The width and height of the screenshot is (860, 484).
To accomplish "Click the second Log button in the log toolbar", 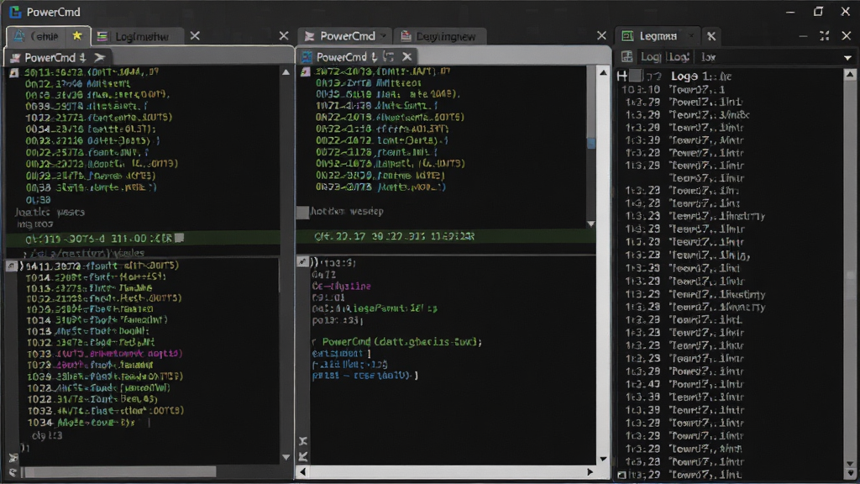I will pos(678,56).
